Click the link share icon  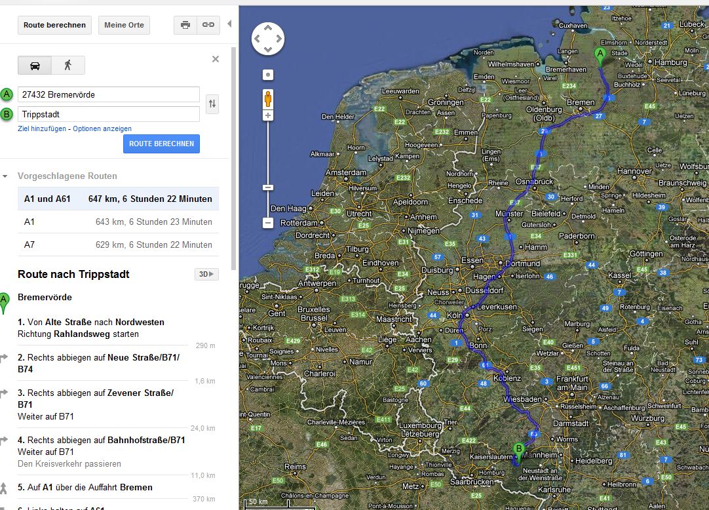(x=208, y=25)
